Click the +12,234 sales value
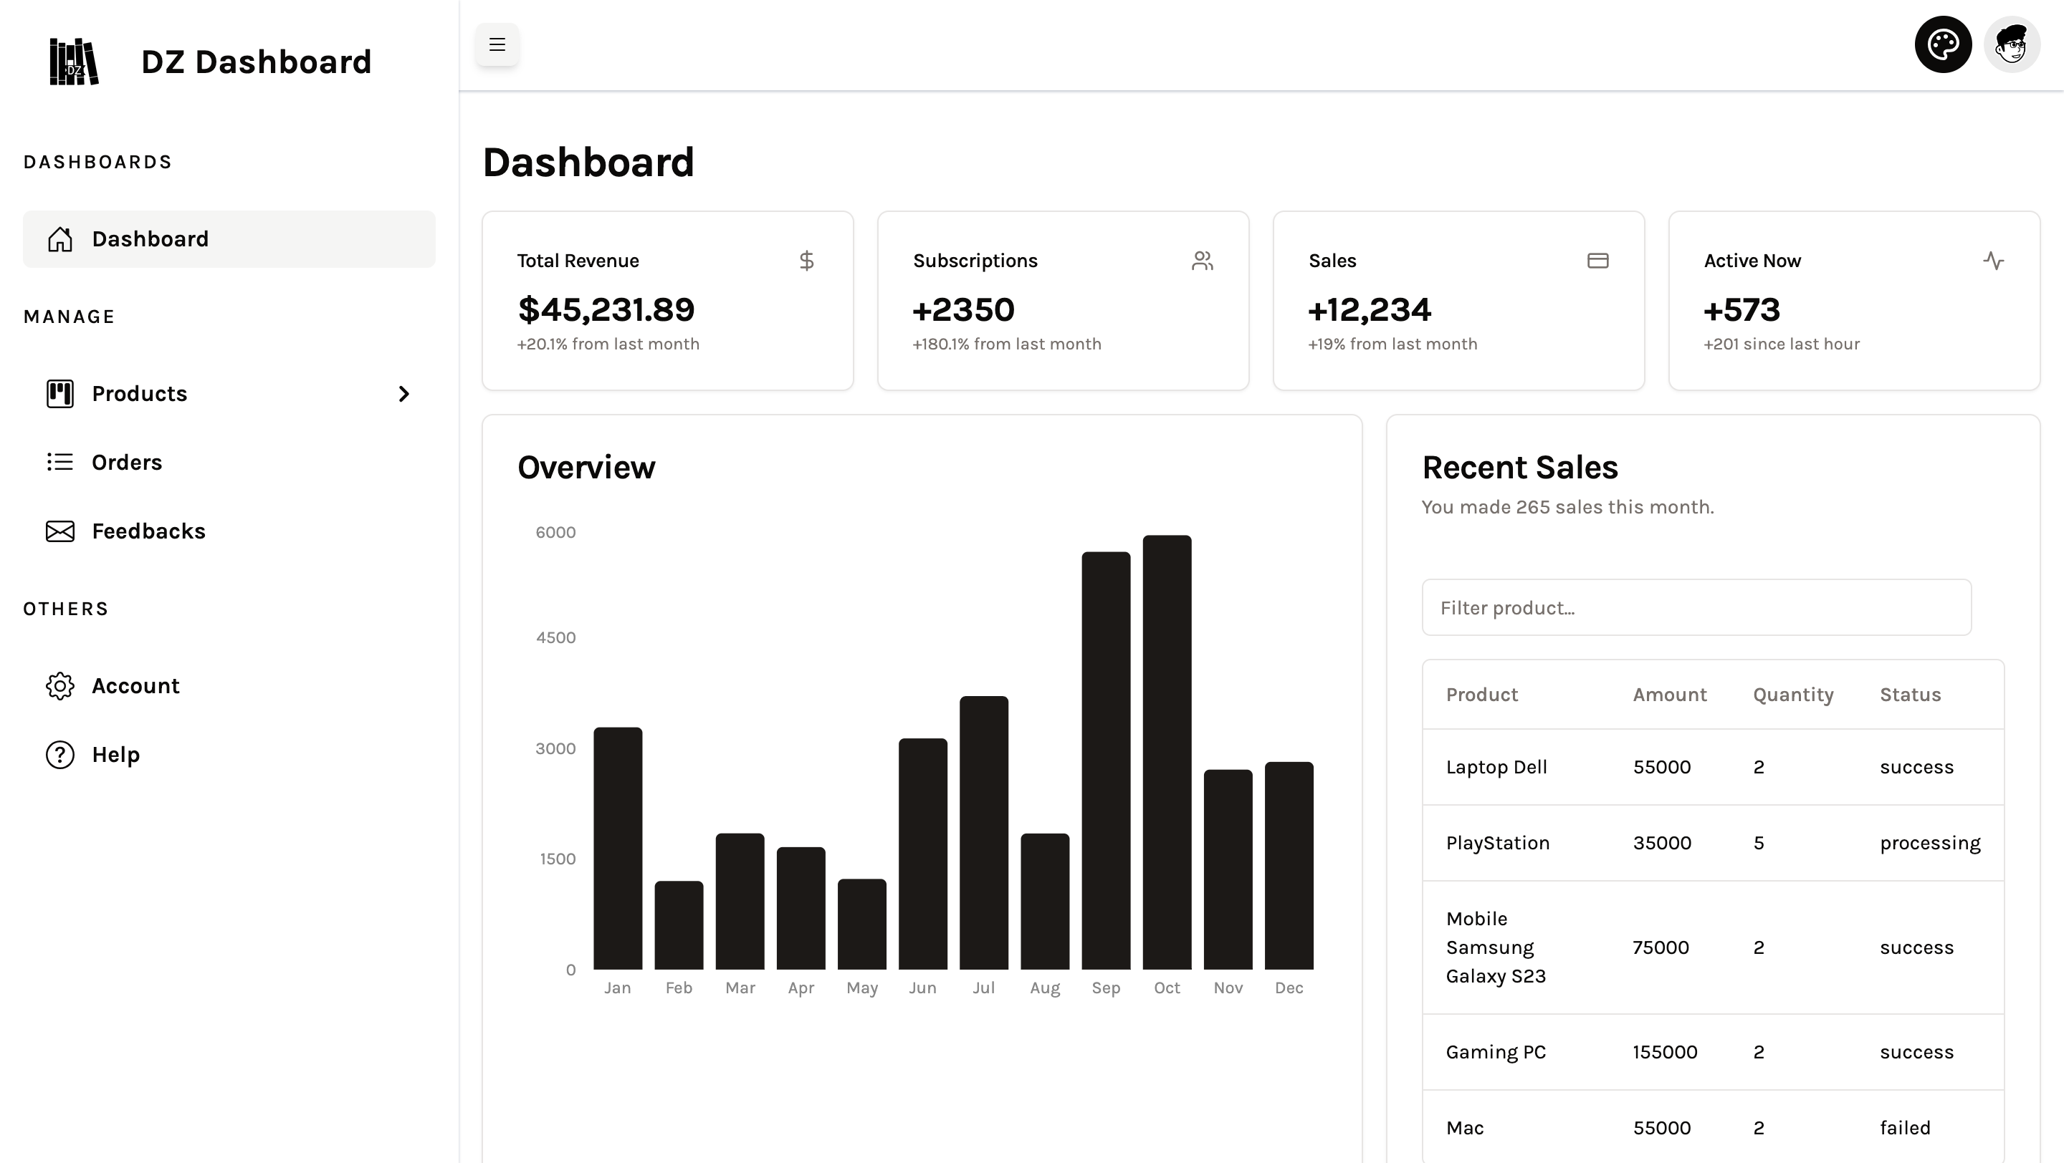Screen dimensions: 2064x1163 point(1370,310)
